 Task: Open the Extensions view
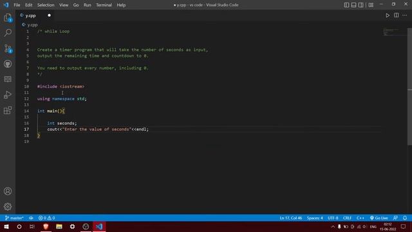8,110
